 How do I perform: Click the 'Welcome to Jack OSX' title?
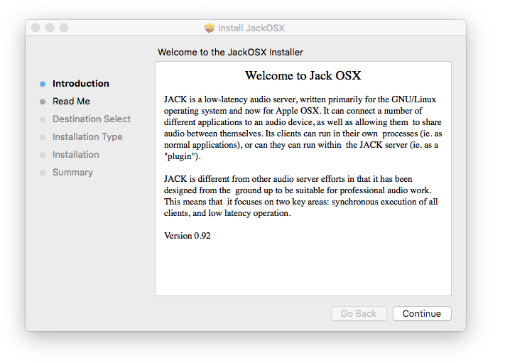pyautogui.click(x=303, y=75)
